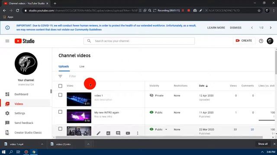The width and height of the screenshot is (277, 155).
Task: Open Settings in the sidebar
Action: coord(26,113)
